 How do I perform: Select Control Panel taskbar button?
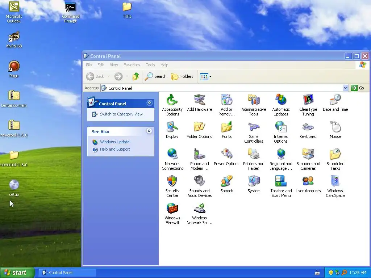pyautogui.click(x=67, y=273)
